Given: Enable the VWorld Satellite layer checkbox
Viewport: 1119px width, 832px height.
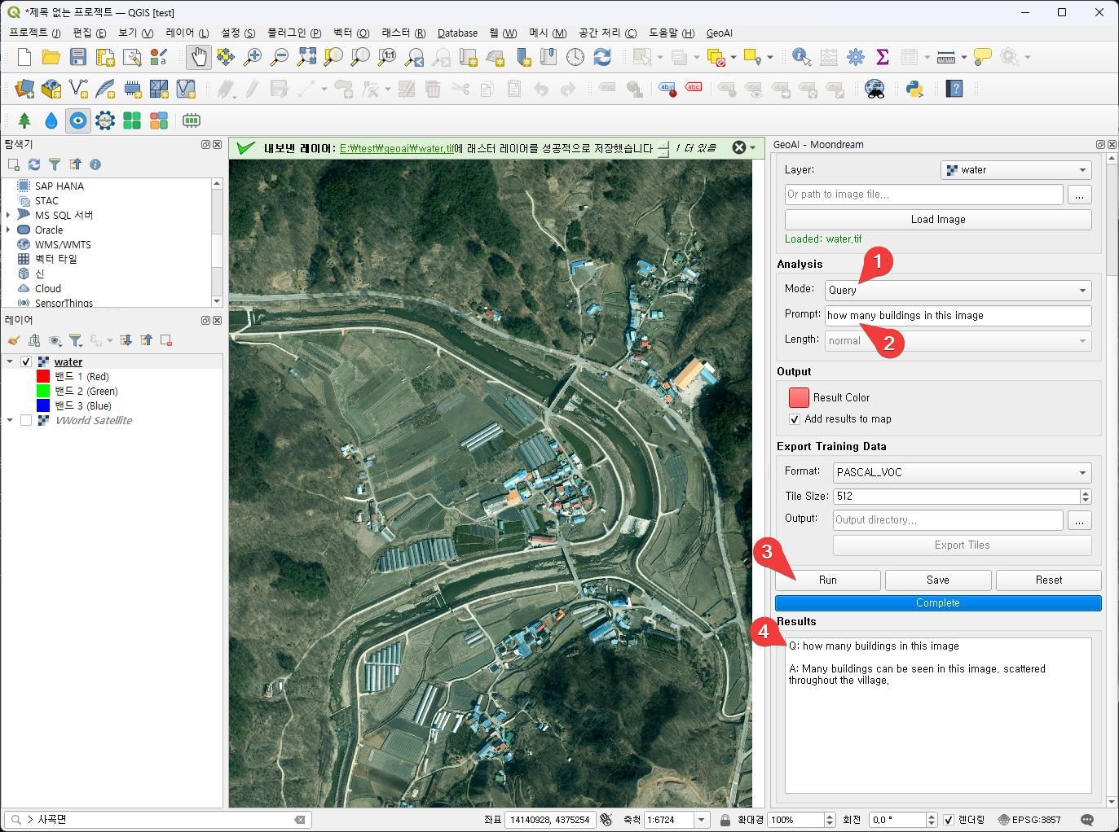Looking at the screenshot, I should (x=26, y=421).
